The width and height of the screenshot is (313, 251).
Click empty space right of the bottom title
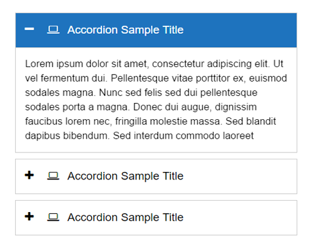(240, 218)
